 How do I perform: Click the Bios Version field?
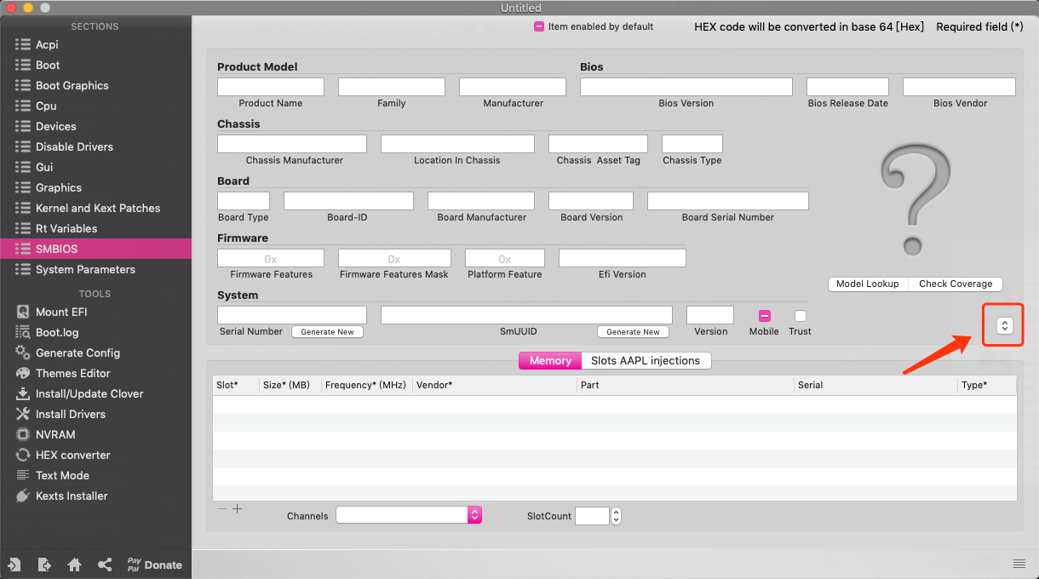click(x=686, y=87)
